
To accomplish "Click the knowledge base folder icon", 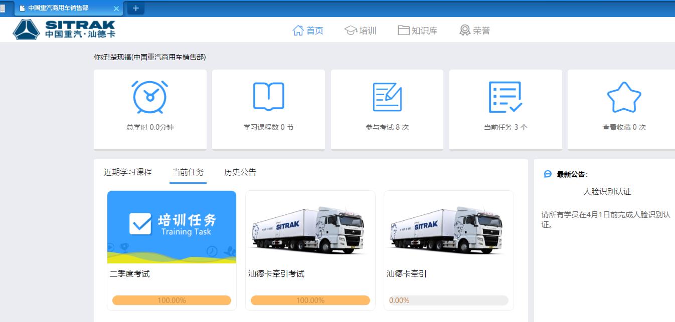I will (x=404, y=30).
